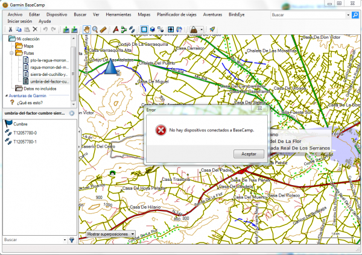The height and width of the screenshot is (255, 362).
Task: Click the Cut scissors icon
Action: pyautogui.click(x=10, y=30)
